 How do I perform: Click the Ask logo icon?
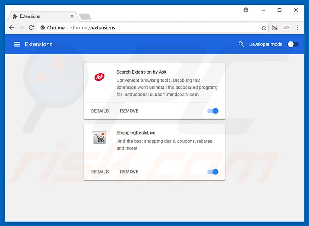point(99,77)
